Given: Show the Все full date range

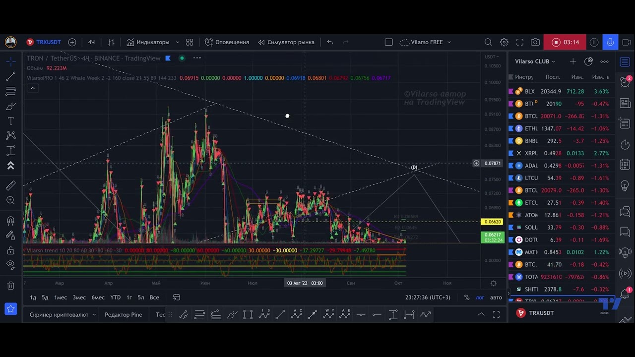Looking at the screenshot, I should [x=154, y=297].
